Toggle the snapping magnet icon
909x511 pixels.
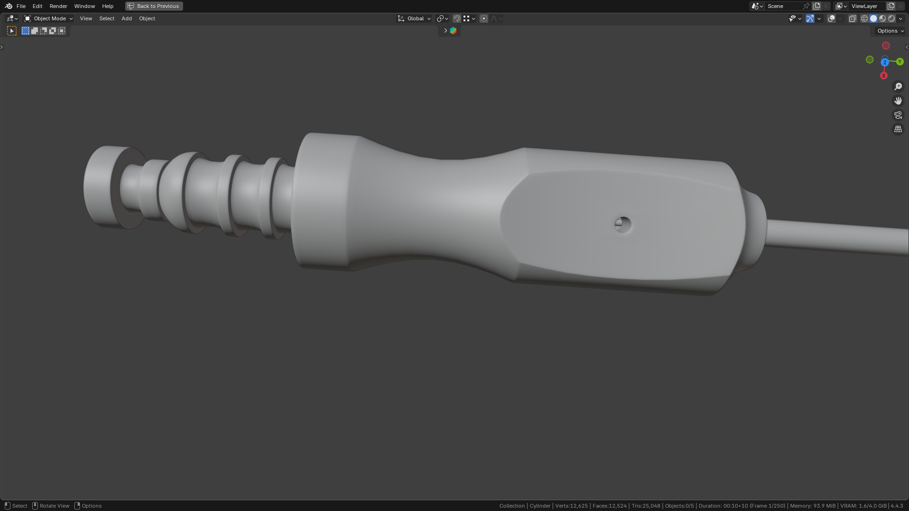pos(457,18)
